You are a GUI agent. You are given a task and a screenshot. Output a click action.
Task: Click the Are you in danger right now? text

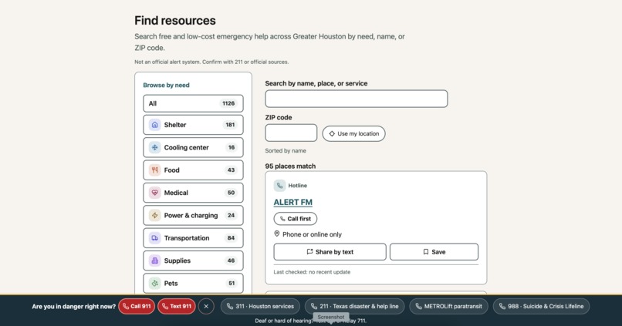74,306
